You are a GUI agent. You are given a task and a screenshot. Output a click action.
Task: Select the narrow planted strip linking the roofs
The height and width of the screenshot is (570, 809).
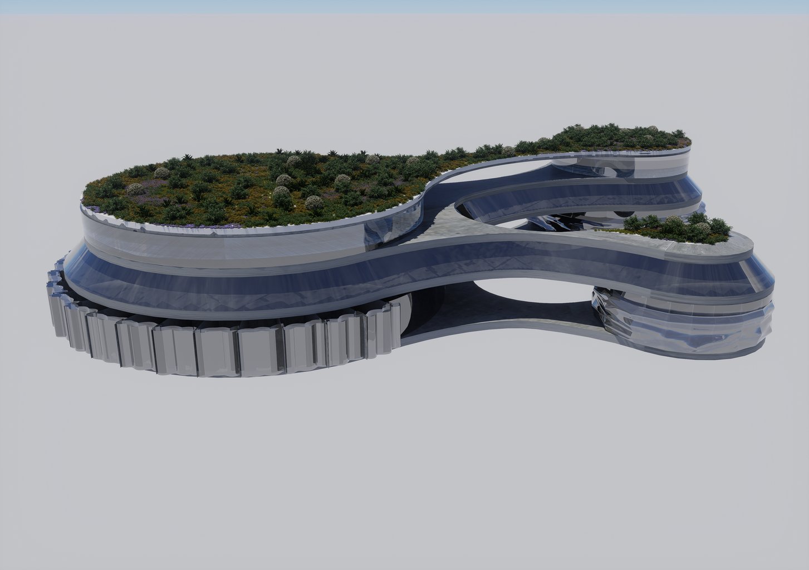tap(490, 150)
